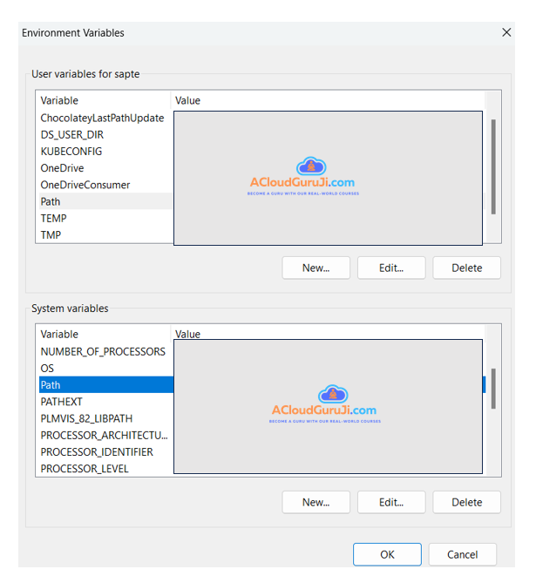
Task: Select Path in the user variables list
Action: 51,201
